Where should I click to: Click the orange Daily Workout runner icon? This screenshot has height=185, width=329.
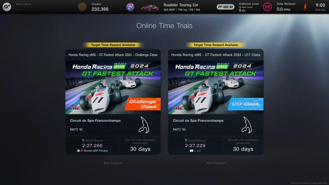pos(305,7)
